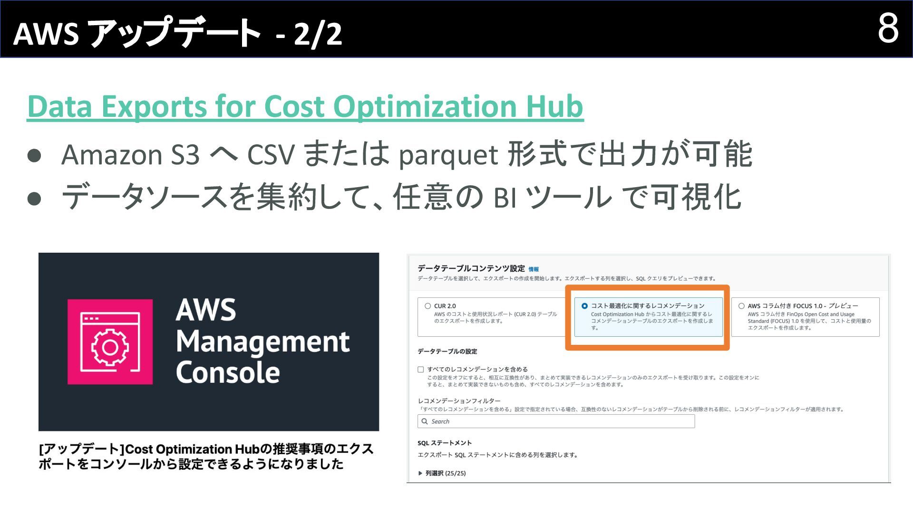Image resolution: width=913 pixels, height=513 pixels.
Task: Click bullet text データソースを集約して、任意の BI ツール
Action: 401,197
